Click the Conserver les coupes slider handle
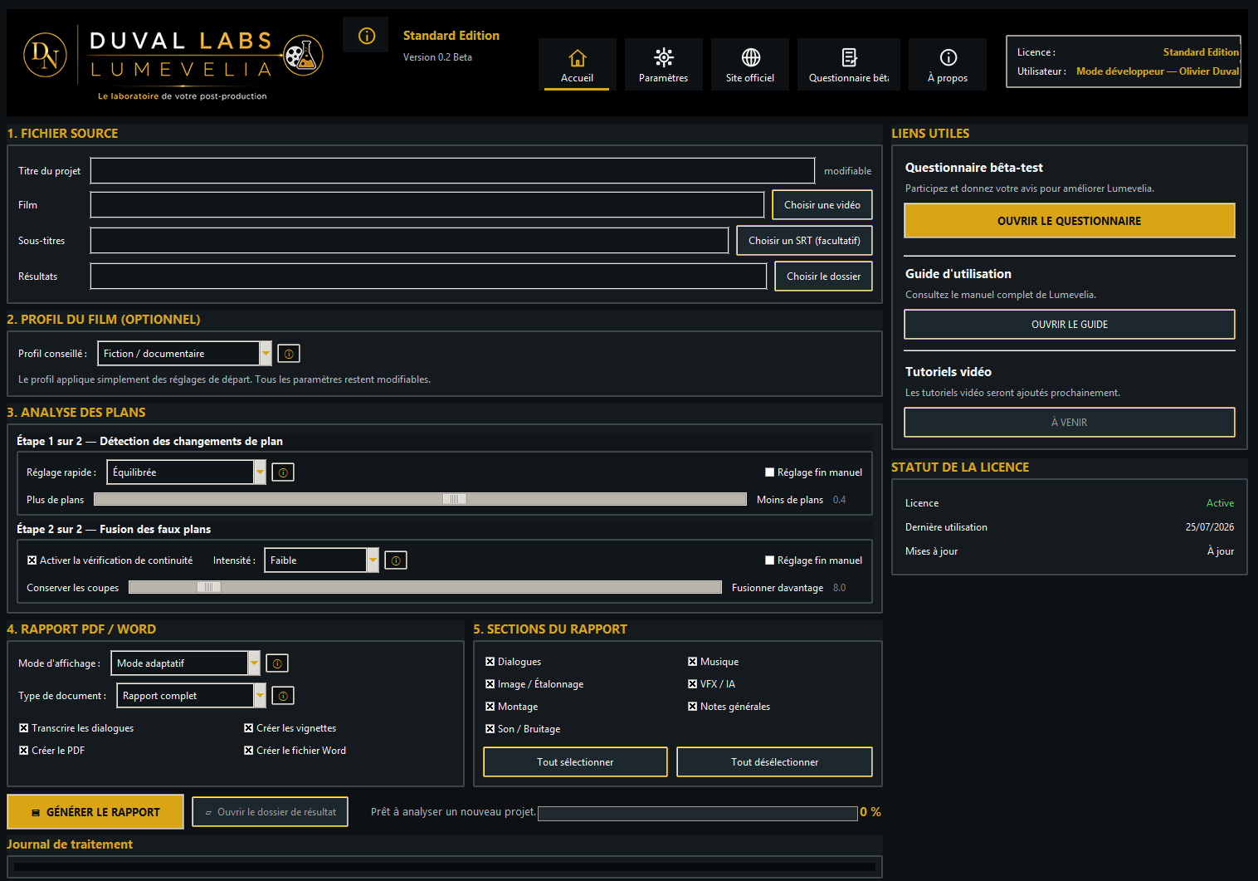This screenshot has width=1258, height=881. click(x=209, y=587)
